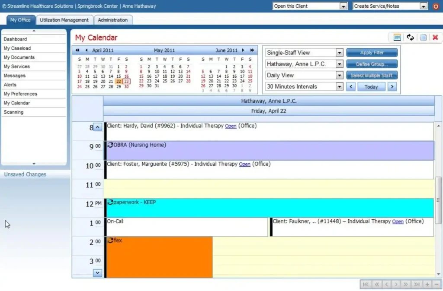Viewport: 443px width, 291px height.
Task: Jump to last page with the end arrow icon
Action: tap(417, 284)
